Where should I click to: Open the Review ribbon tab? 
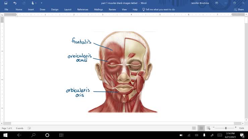[112, 9]
